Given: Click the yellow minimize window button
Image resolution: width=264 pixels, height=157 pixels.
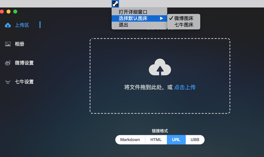Looking at the screenshot, I should click(x=8, y=11).
